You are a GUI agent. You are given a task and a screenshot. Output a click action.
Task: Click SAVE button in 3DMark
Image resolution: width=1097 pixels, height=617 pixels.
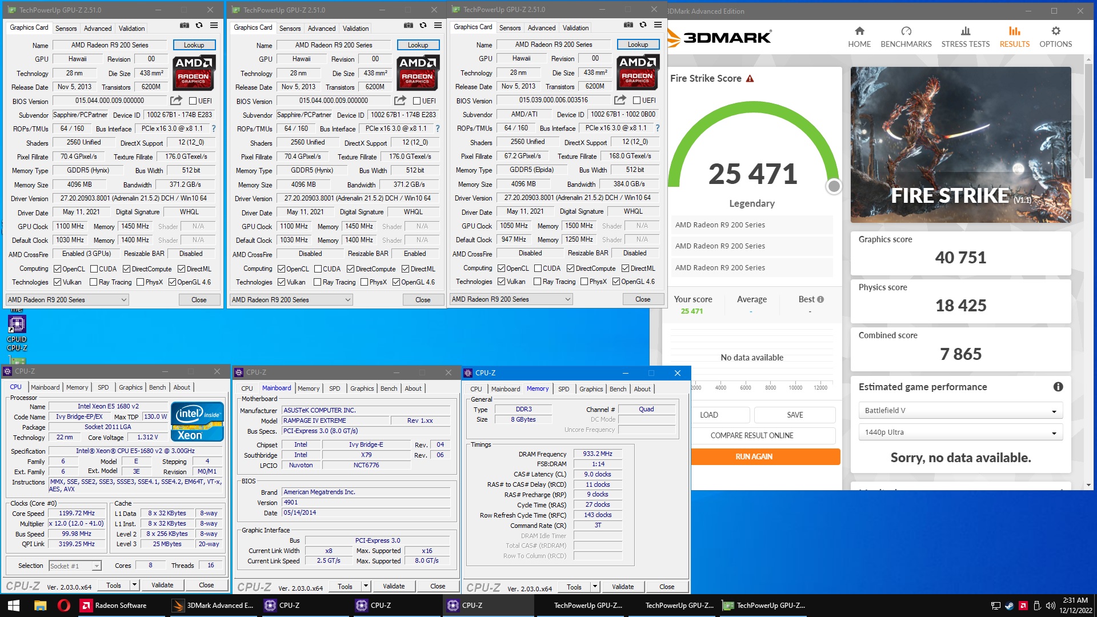[795, 415]
